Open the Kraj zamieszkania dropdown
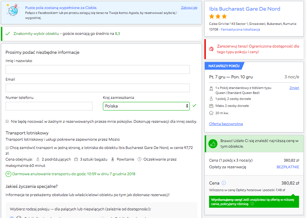 pos(146,106)
